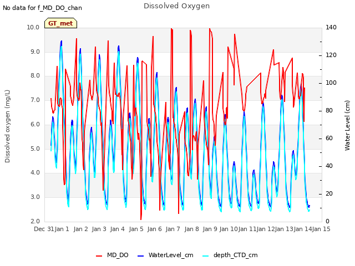Click the 20 right axis value
The height and width of the screenshot is (266, 355).
point(329,193)
